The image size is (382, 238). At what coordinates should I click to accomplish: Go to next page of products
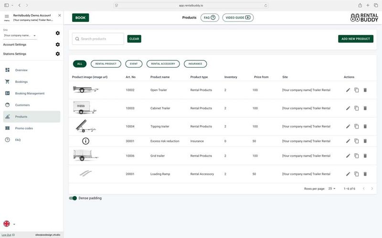[x=372, y=188]
